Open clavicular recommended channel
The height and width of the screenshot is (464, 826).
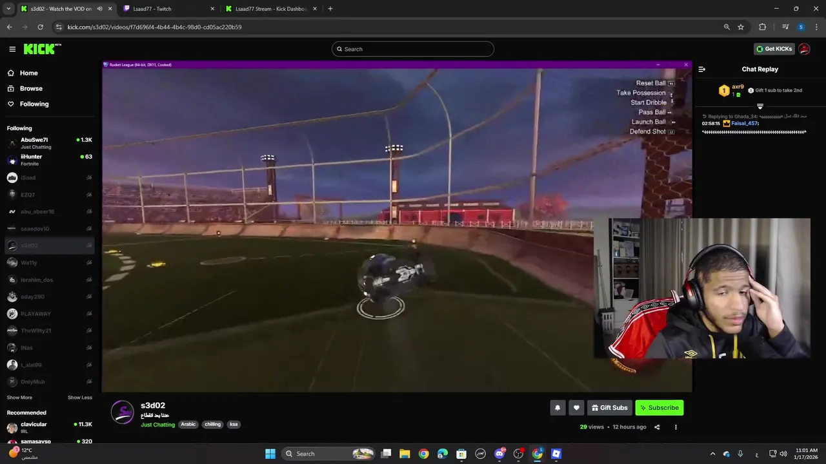click(x=50, y=427)
